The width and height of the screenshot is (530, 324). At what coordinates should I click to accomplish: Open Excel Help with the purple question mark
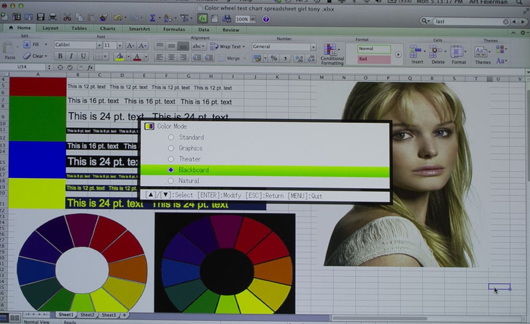tap(266, 19)
